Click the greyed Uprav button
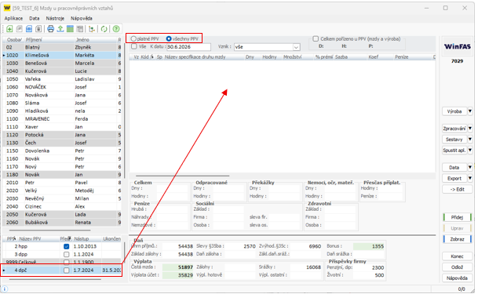 457,228
